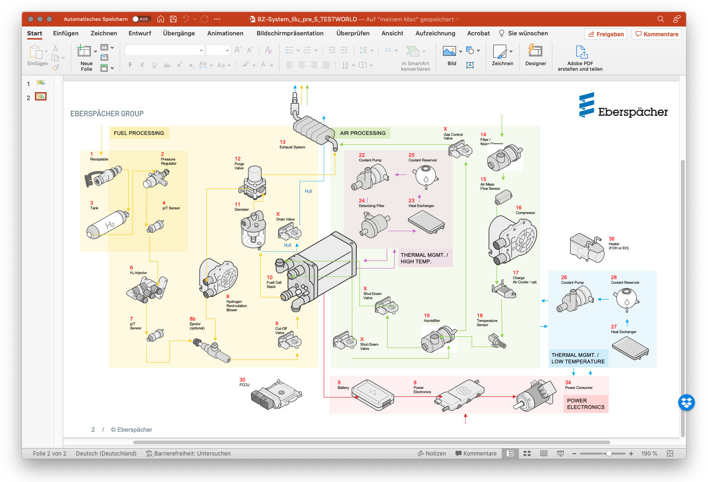Toggle bold F formatting

[x=130, y=65]
